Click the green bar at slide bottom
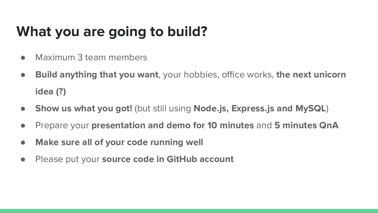The width and height of the screenshot is (378, 213). click(x=189, y=211)
